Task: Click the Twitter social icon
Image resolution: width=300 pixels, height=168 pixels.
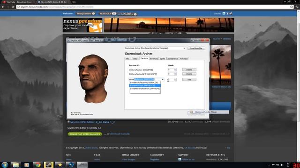Action: click(x=224, y=14)
